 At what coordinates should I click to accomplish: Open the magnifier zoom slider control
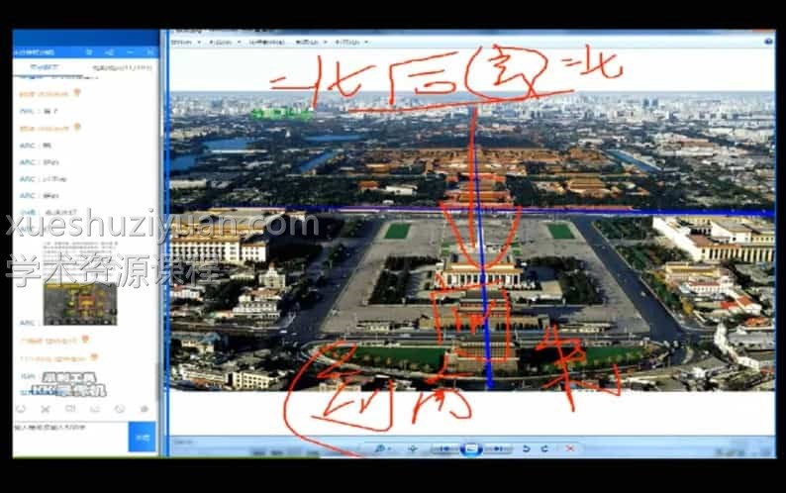pyautogui.click(x=381, y=449)
